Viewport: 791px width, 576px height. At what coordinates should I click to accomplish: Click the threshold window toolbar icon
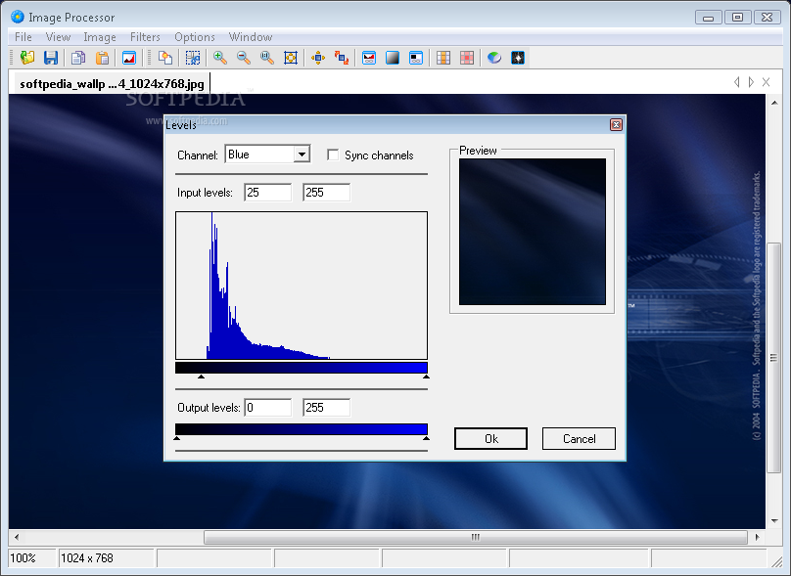[x=416, y=58]
